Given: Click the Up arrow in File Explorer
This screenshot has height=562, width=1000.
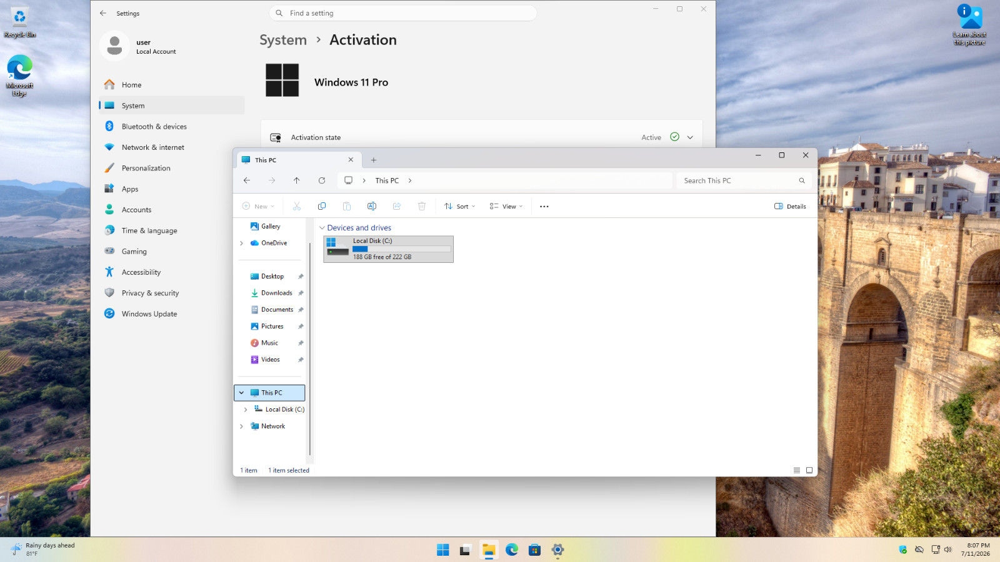Looking at the screenshot, I should (297, 180).
